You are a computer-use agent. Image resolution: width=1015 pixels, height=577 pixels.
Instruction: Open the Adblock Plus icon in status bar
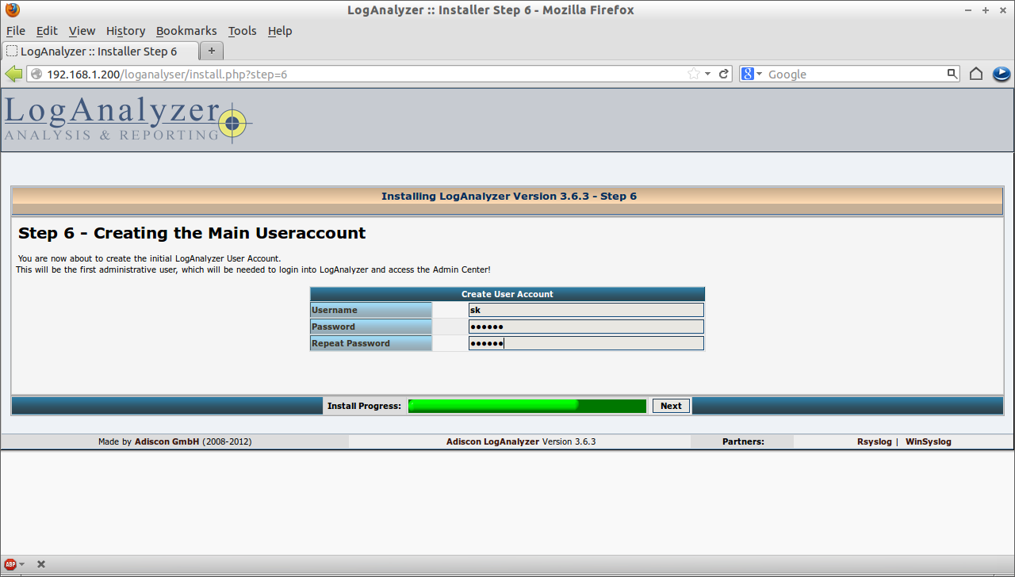coord(10,564)
